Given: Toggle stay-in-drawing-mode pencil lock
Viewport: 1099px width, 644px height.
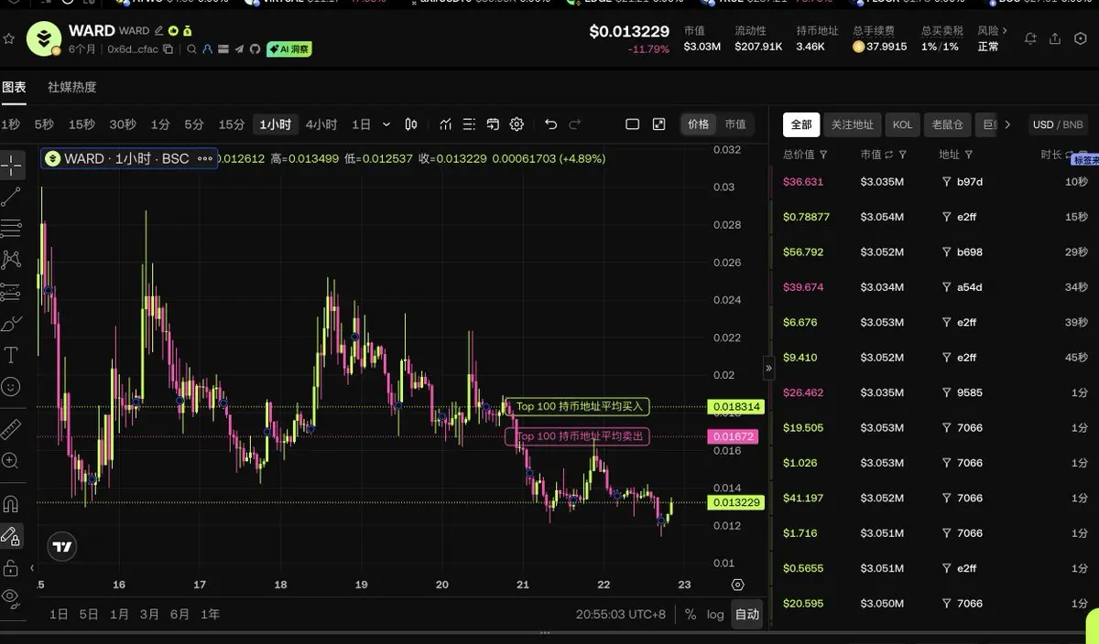Looking at the screenshot, I should click(11, 536).
